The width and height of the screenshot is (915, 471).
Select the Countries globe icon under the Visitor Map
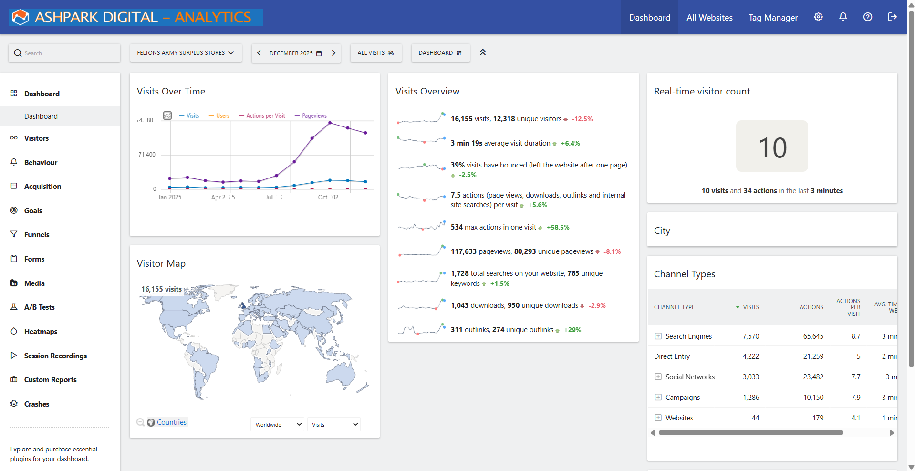coord(151,422)
